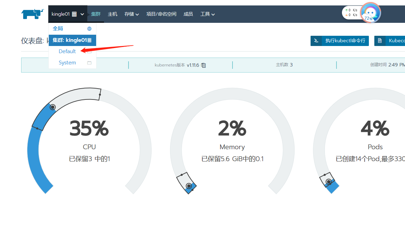The width and height of the screenshot is (405, 232).
Task: Click the globe icon beside 全局
Action: point(89,29)
